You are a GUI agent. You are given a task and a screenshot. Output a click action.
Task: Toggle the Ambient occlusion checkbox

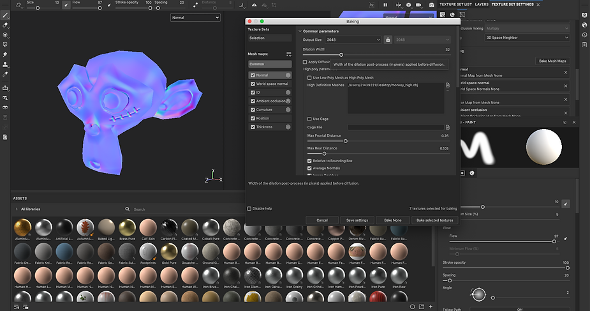click(x=253, y=102)
